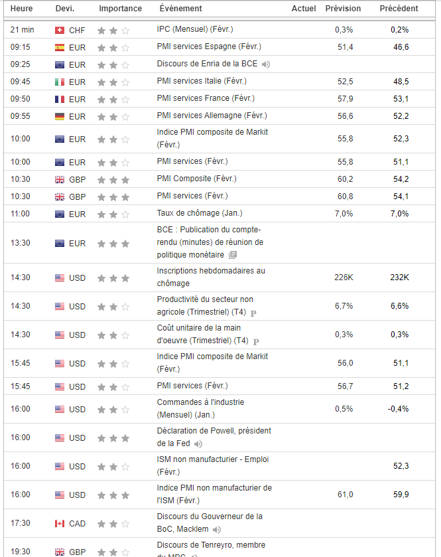441x557 pixels.
Task: Click the Spanish flag in the 09:15 row
Action: click(60, 48)
